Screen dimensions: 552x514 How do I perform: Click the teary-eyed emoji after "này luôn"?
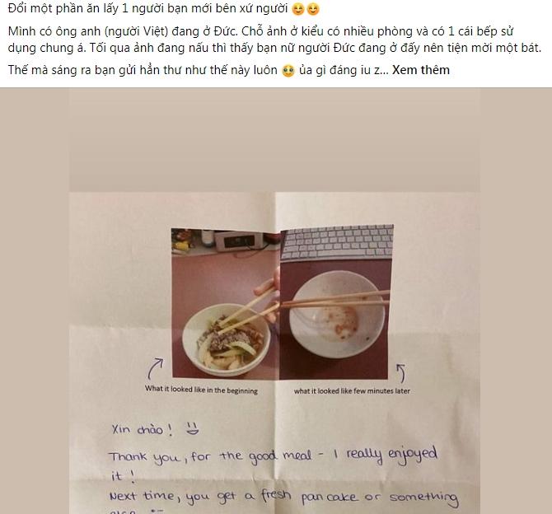pyautogui.click(x=288, y=70)
